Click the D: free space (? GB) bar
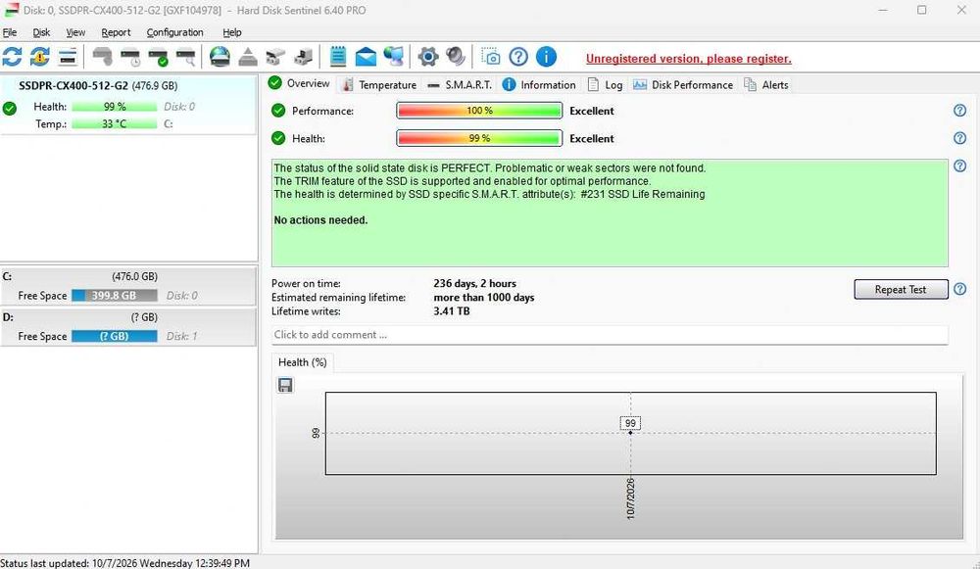 (115, 336)
